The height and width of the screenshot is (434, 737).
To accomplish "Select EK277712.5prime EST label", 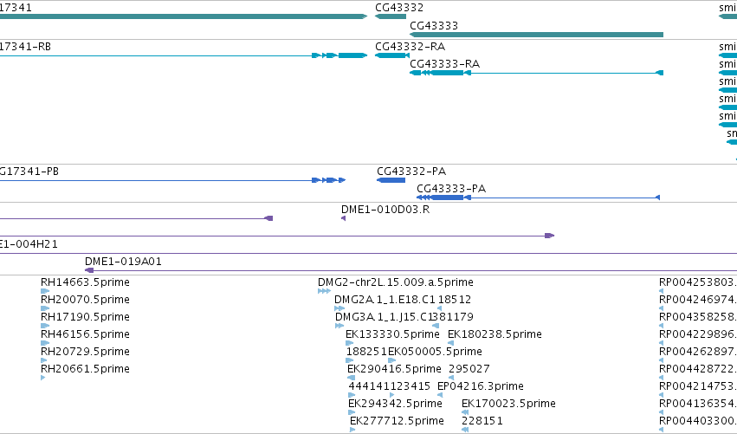I will pos(397,421).
